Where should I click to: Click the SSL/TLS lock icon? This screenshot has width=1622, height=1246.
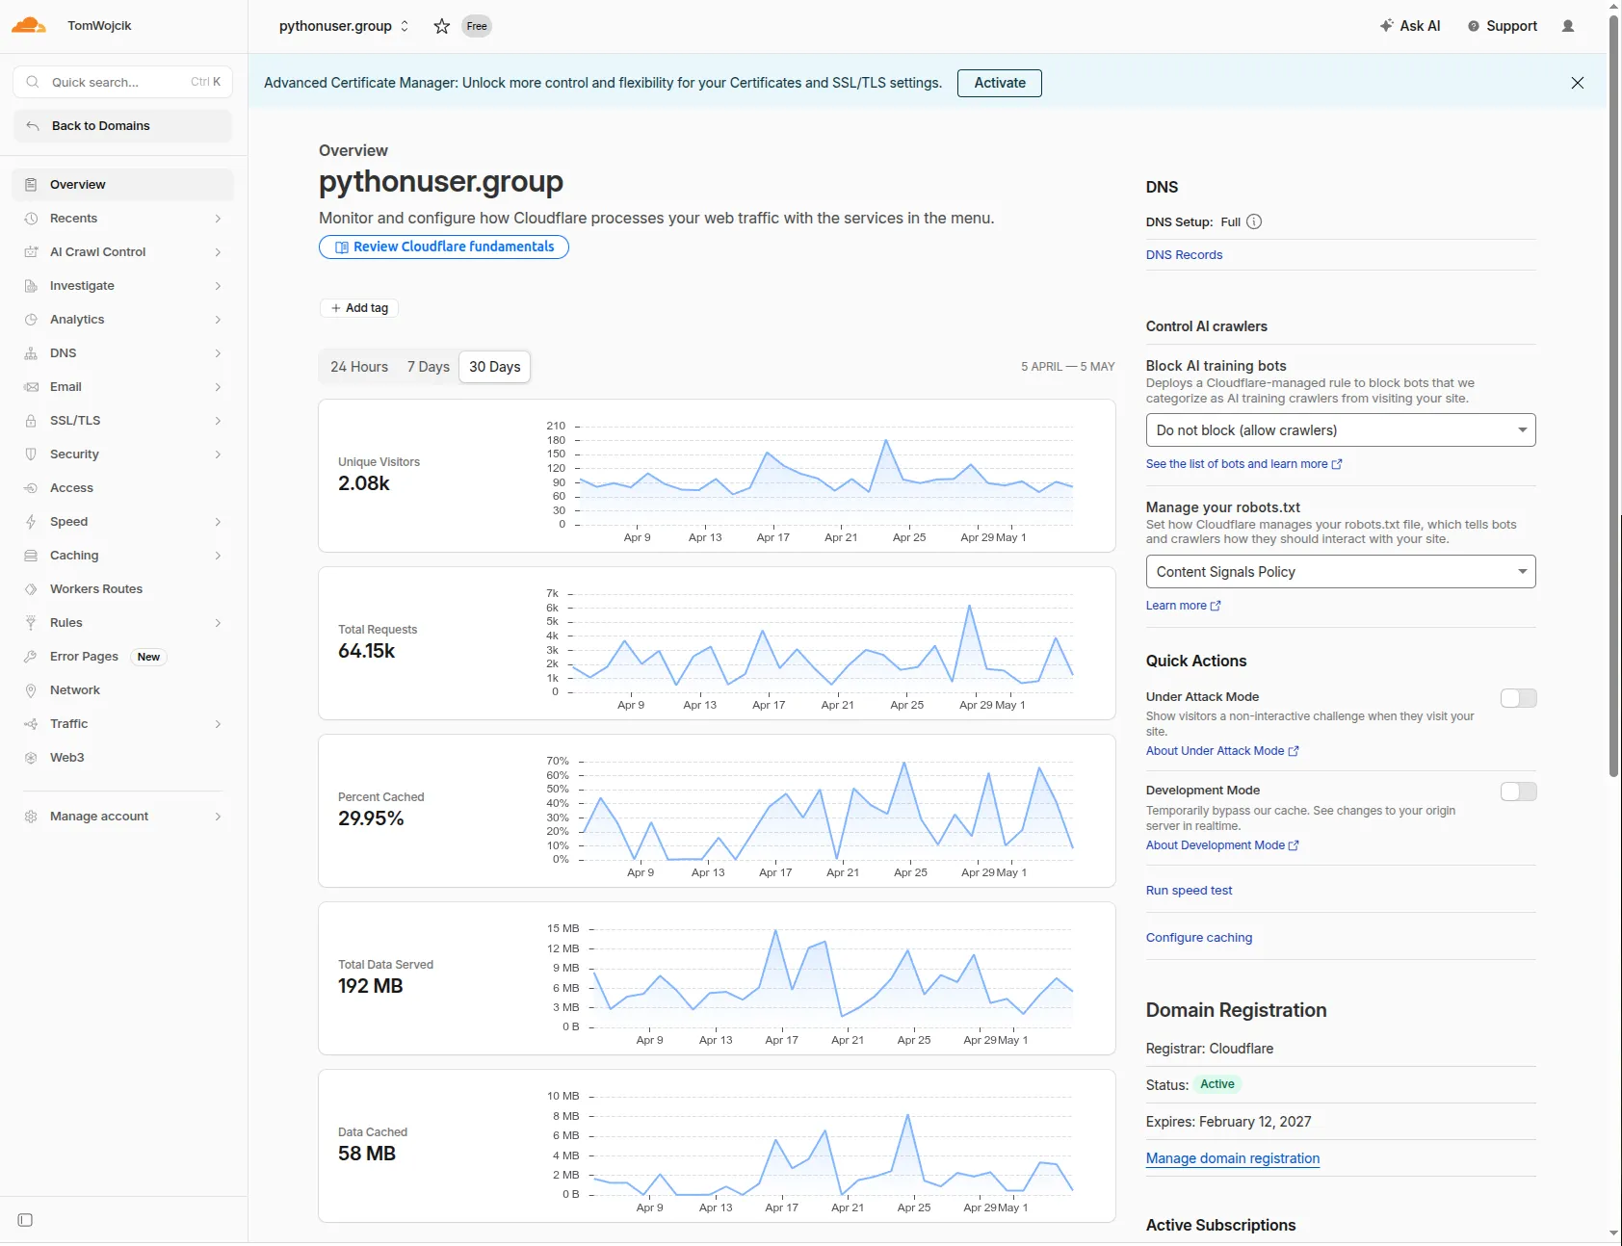tap(31, 421)
